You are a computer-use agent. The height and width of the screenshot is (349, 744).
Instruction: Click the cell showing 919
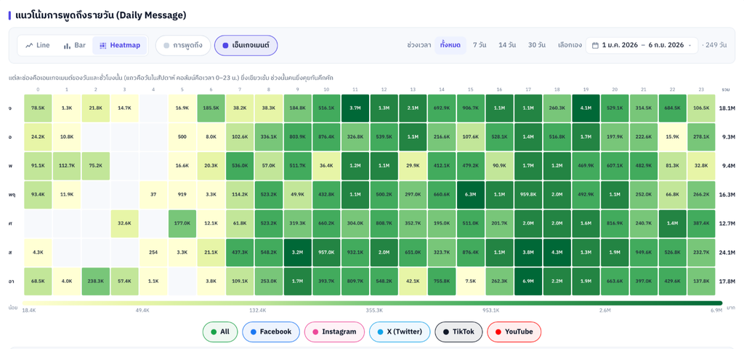[182, 195]
